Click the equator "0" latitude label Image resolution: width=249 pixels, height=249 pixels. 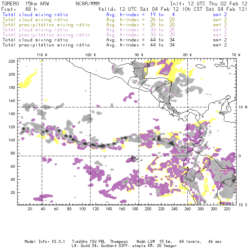coord(240,156)
